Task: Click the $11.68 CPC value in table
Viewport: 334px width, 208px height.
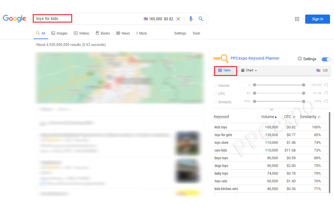Action: tap(290, 150)
